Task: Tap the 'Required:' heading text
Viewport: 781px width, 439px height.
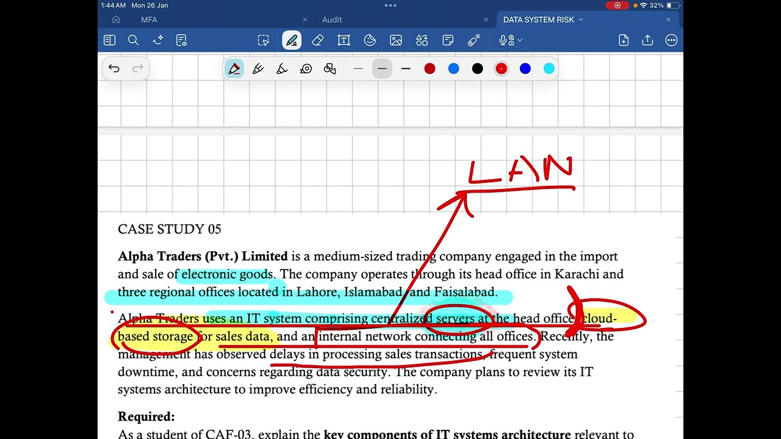Action: [146, 417]
